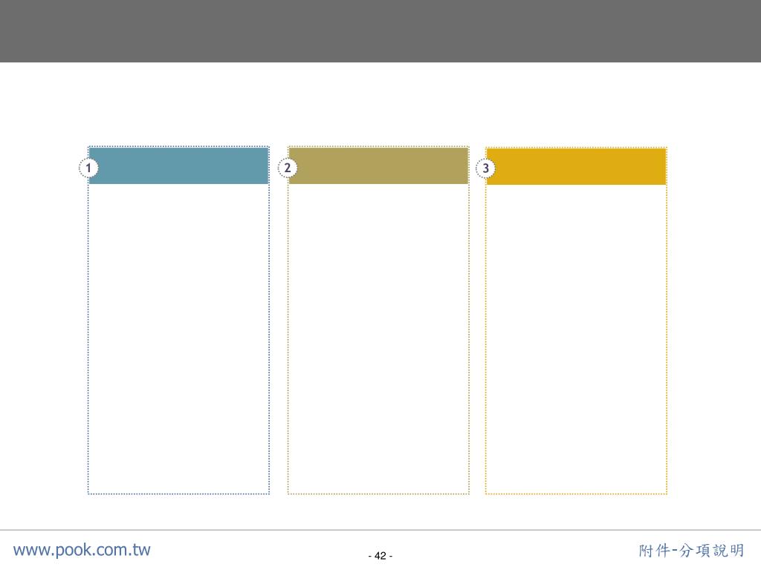Click the olive header bar of box 2

pyautogui.click(x=378, y=166)
